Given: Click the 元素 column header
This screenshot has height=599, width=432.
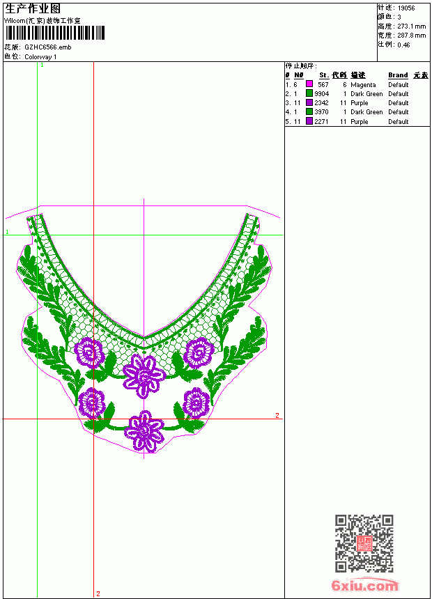Looking at the screenshot, I should coord(421,75).
